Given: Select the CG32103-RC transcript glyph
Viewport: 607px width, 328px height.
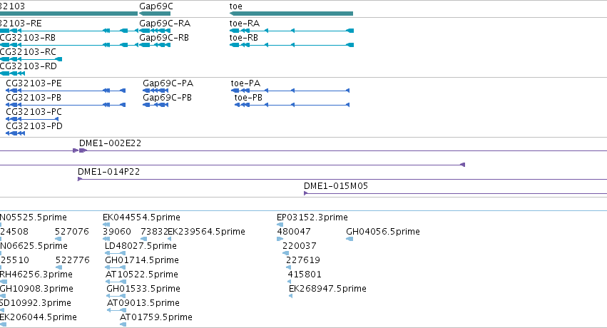Looking at the screenshot, I should pyautogui.click(x=31, y=59).
